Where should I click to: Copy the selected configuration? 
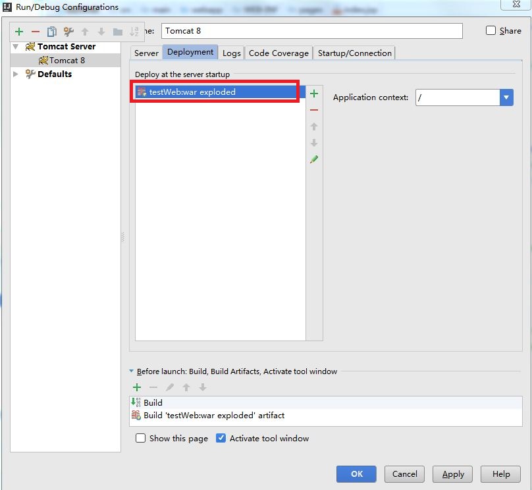click(51, 32)
